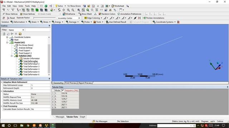Click the Explode Factor slider

(x=44, y=18)
